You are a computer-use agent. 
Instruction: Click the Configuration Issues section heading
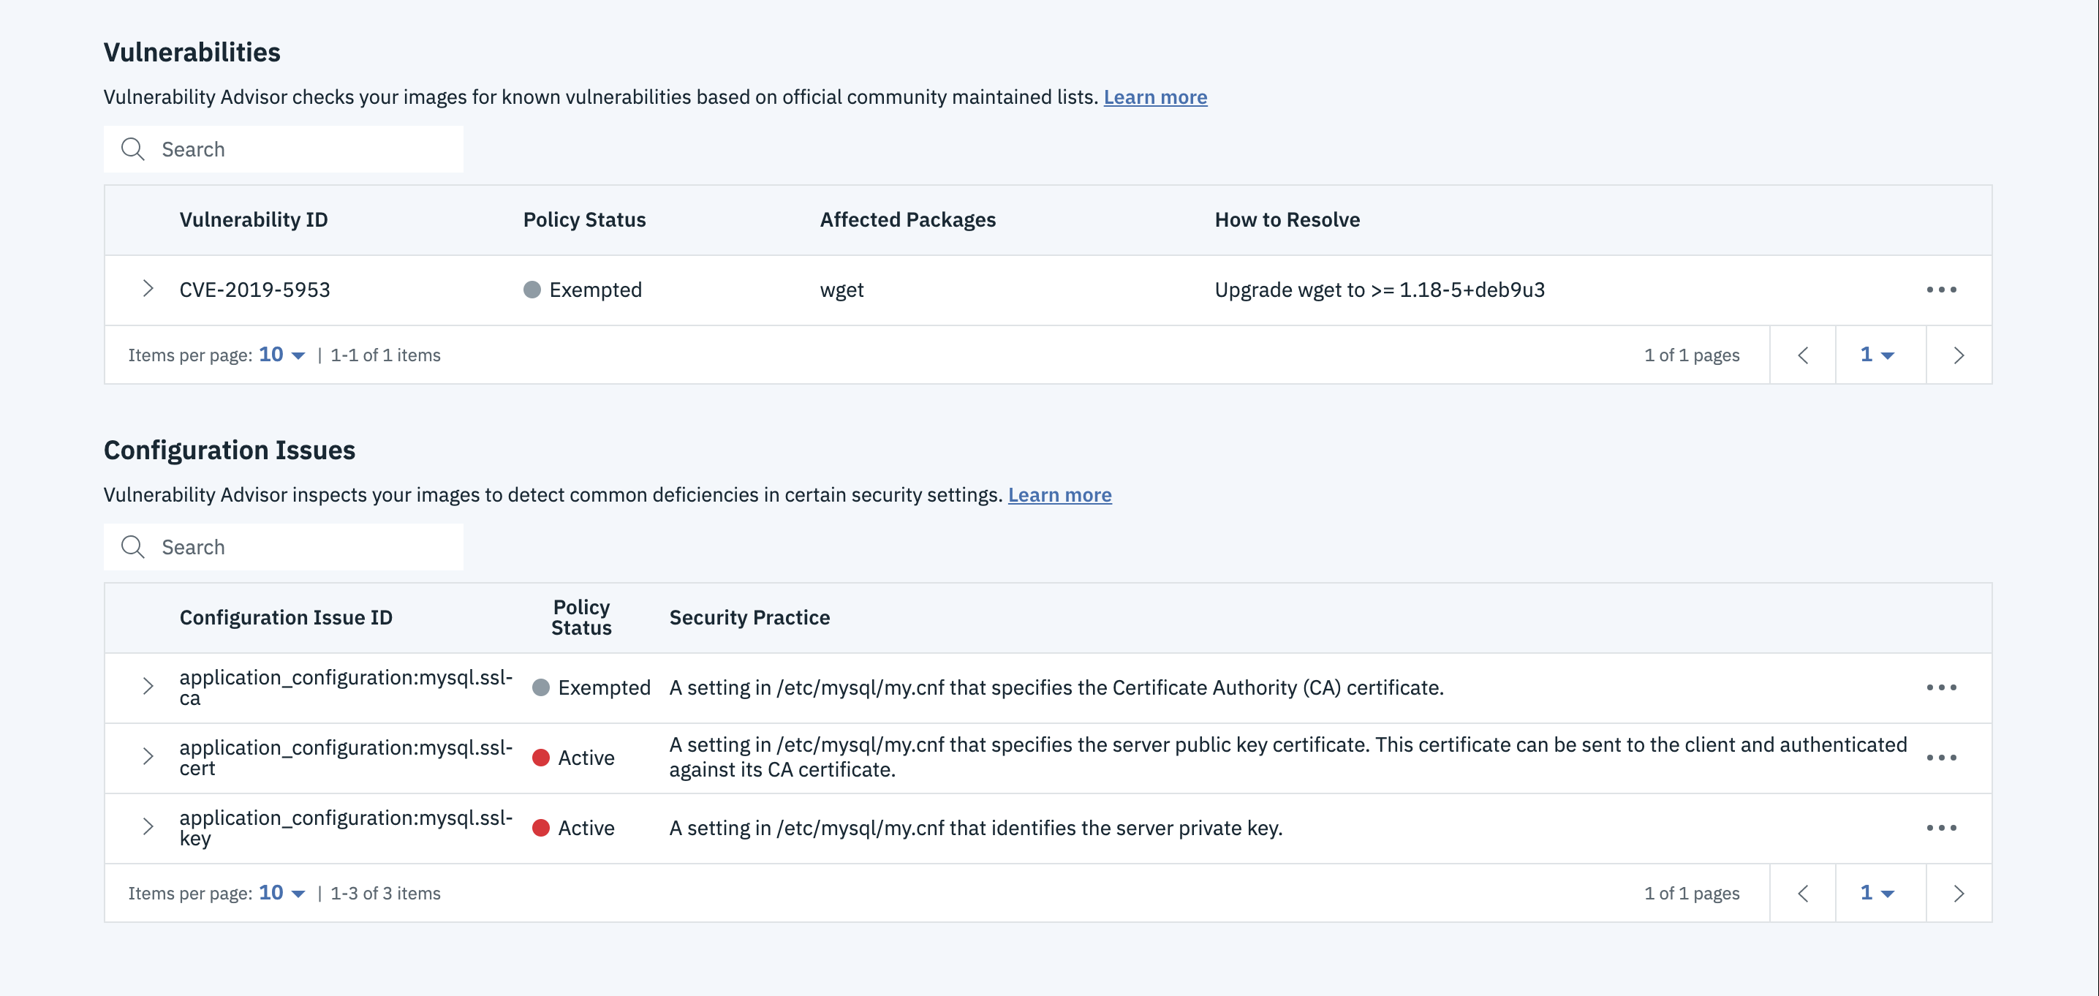[x=230, y=450]
